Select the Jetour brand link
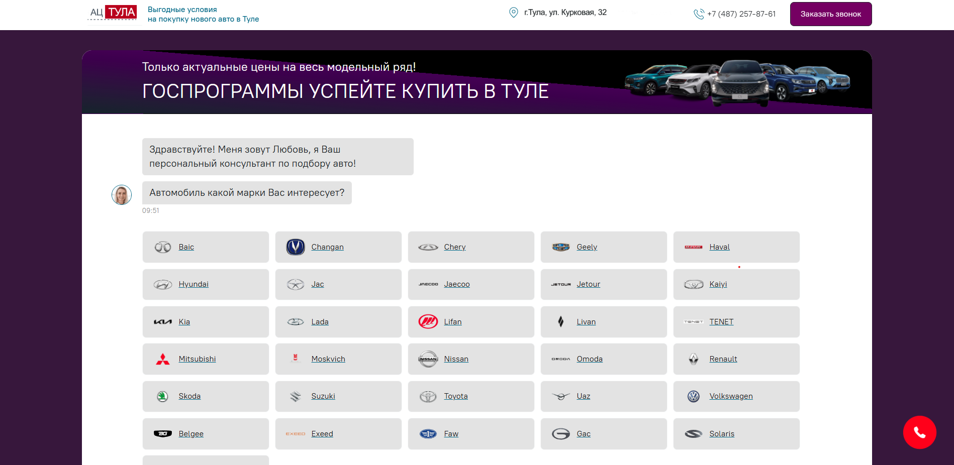 pyautogui.click(x=589, y=284)
